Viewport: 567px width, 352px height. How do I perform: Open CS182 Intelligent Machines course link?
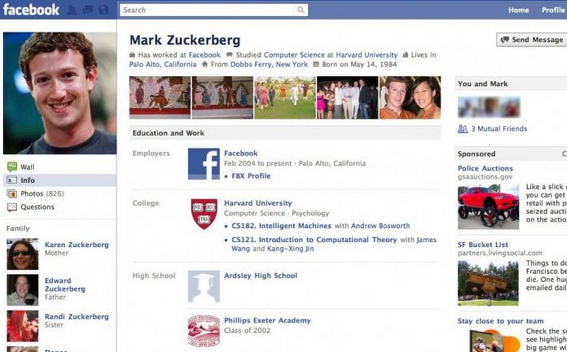tap(281, 226)
